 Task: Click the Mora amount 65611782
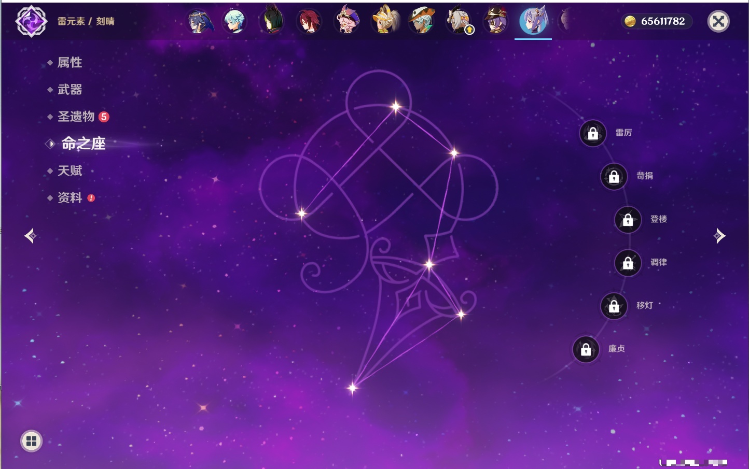[x=663, y=21]
